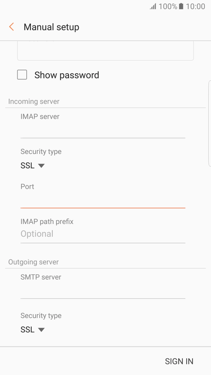Enable the Show password checkbox
This screenshot has height=375, width=211.
pyautogui.click(x=22, y=75)
